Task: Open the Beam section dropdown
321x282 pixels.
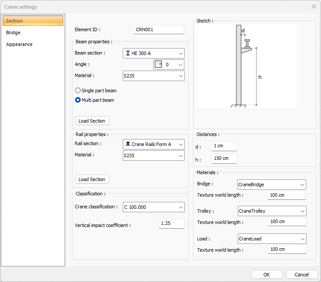Action: (154, 53)
